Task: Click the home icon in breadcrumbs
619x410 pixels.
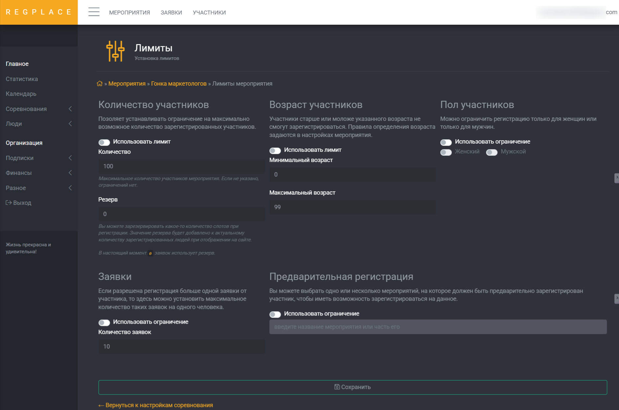Action: click(100, 84)
